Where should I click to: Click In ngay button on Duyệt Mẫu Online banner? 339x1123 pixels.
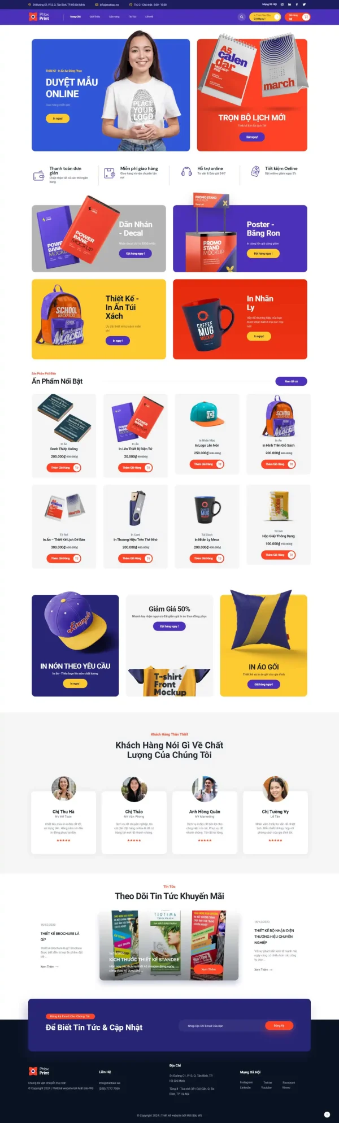[x=58, y=119]
